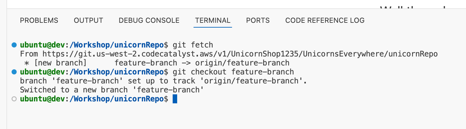Select the DEBUG CONSOLE tab
Screen dimensions: 466x129
coord(149,21)
